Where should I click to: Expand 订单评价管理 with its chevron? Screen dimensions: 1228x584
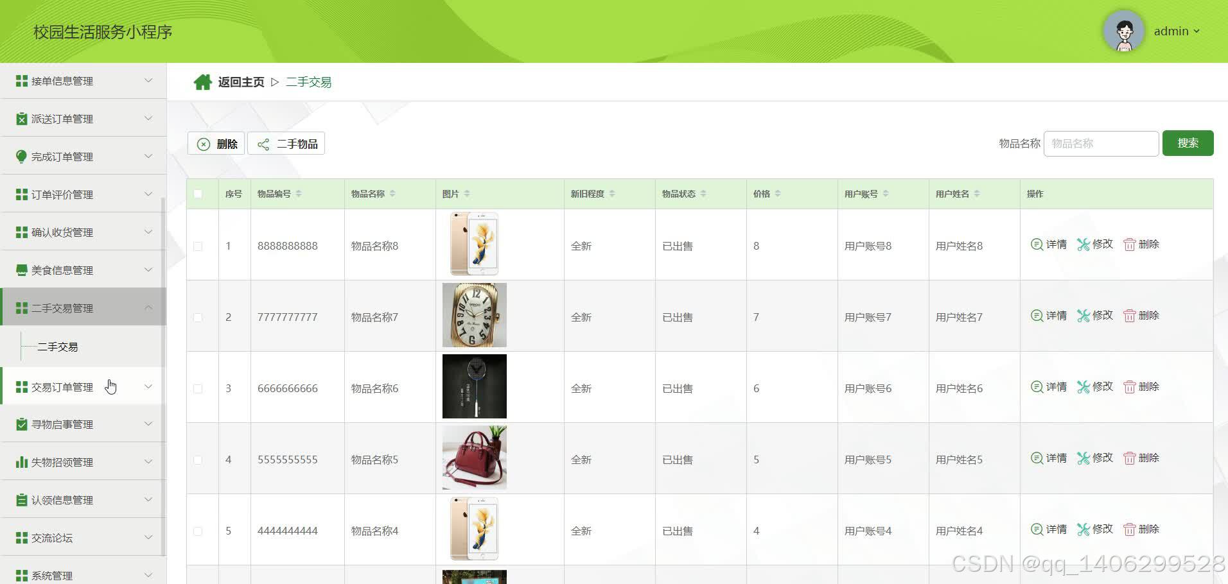(x=148, y=194)
